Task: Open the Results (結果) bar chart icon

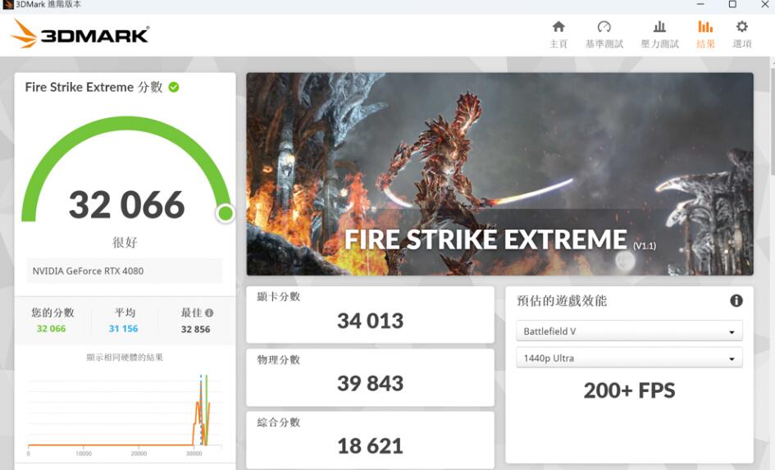Action: pyautogui.click(x=705, y=27)
